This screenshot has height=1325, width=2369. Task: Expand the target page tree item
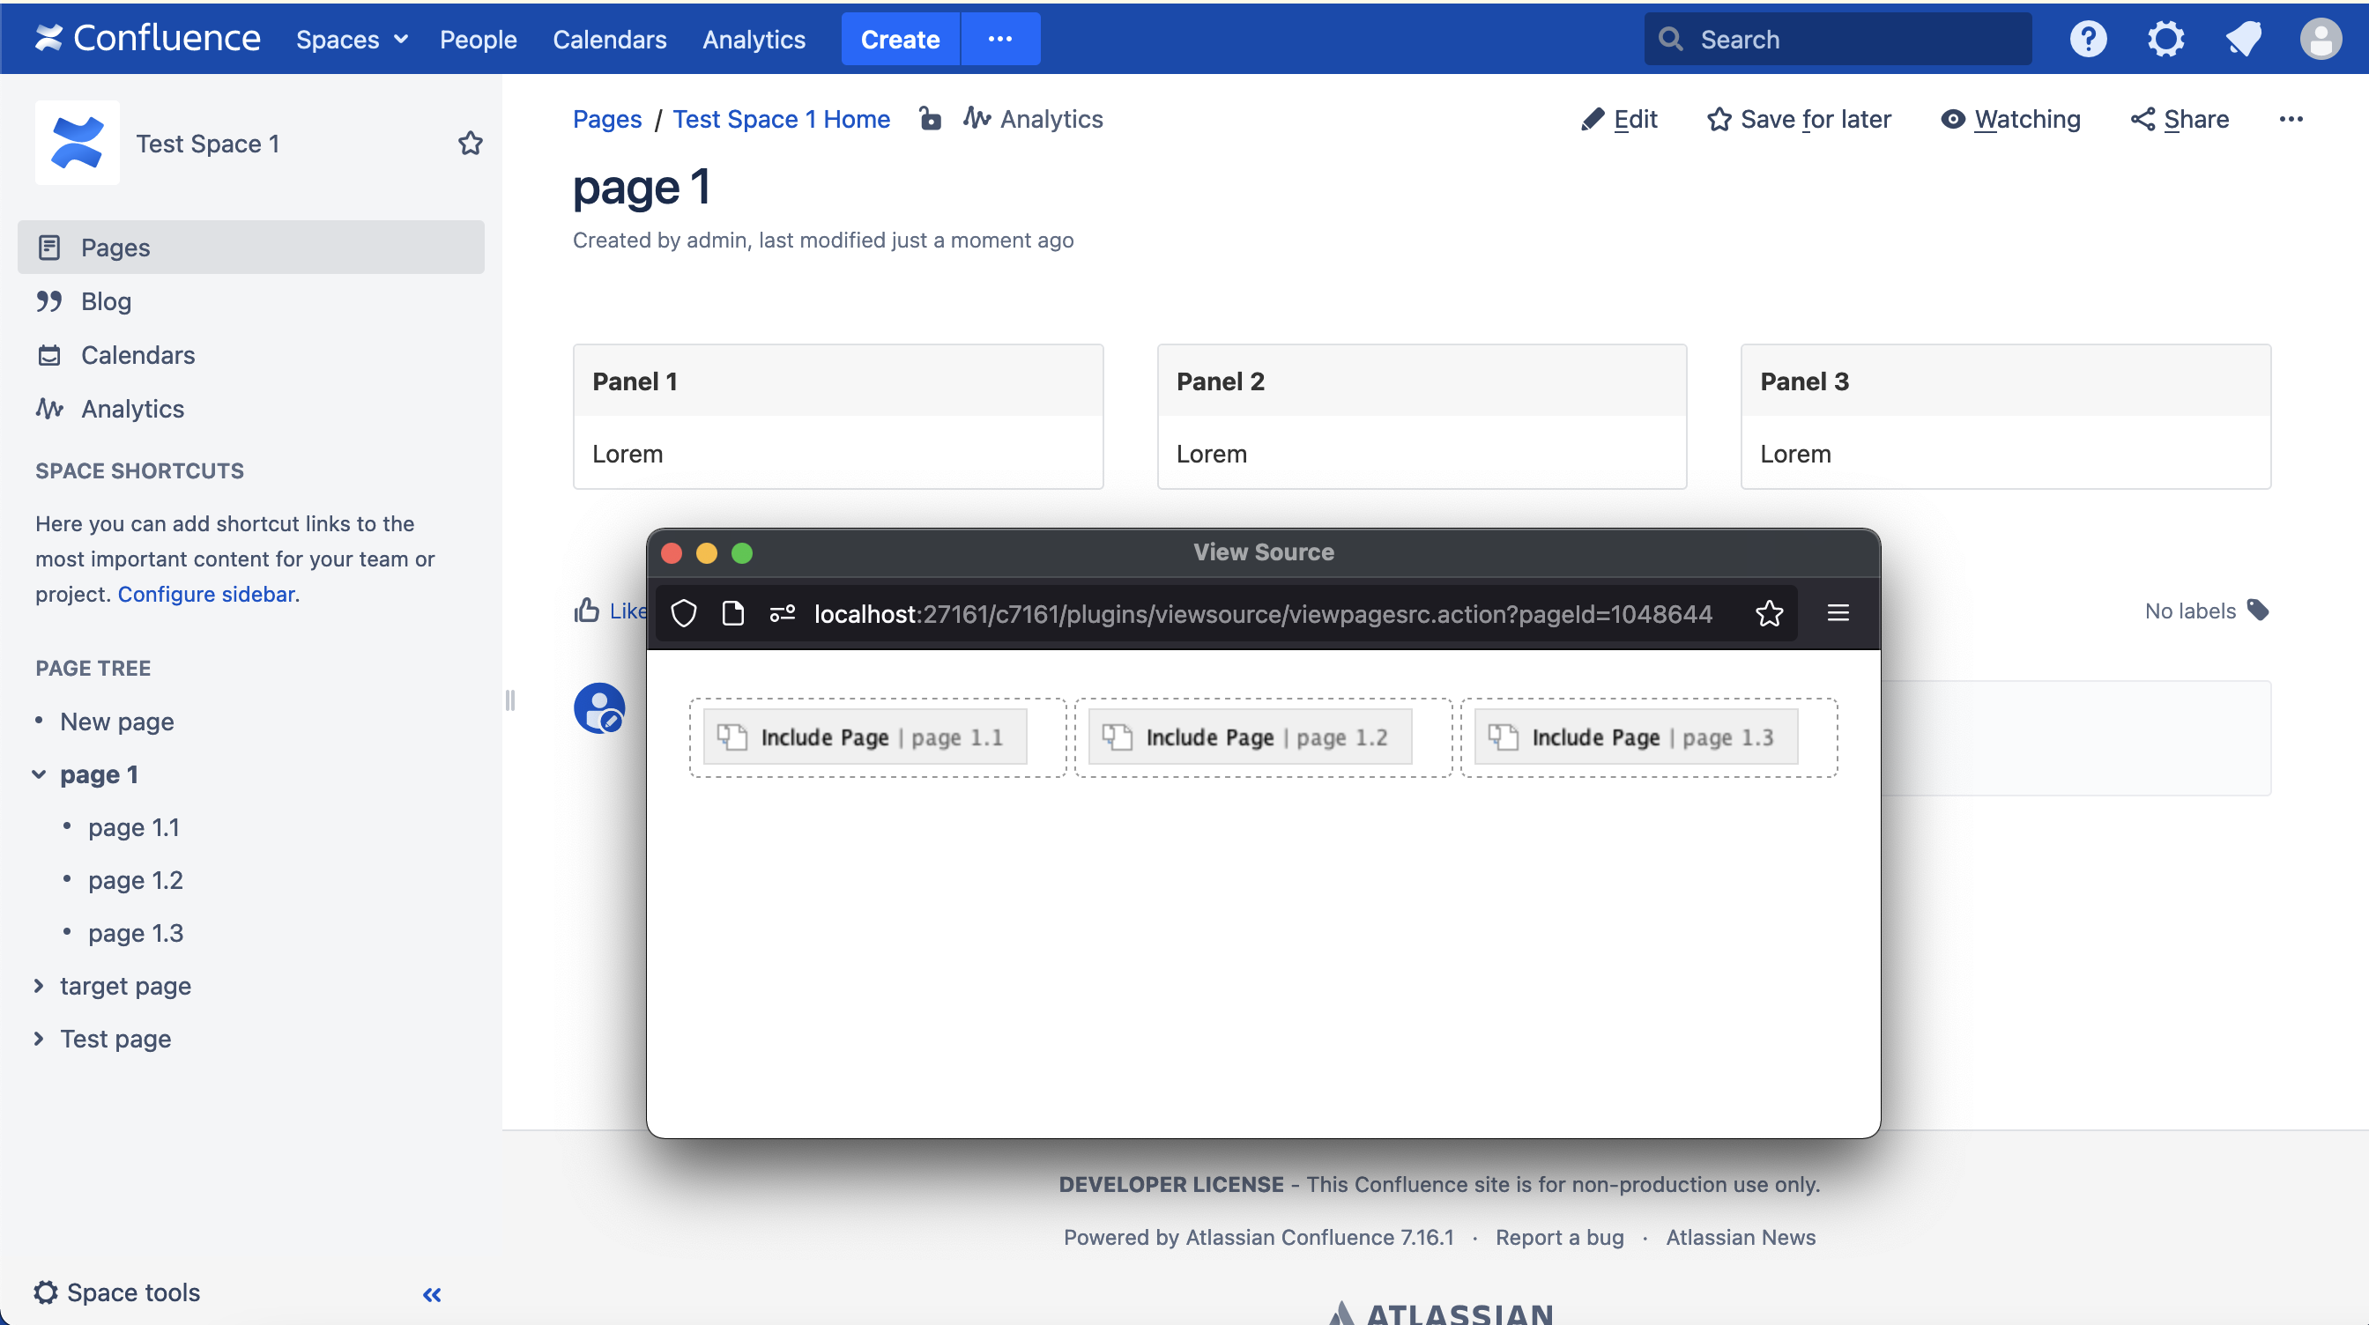[39, 986]
